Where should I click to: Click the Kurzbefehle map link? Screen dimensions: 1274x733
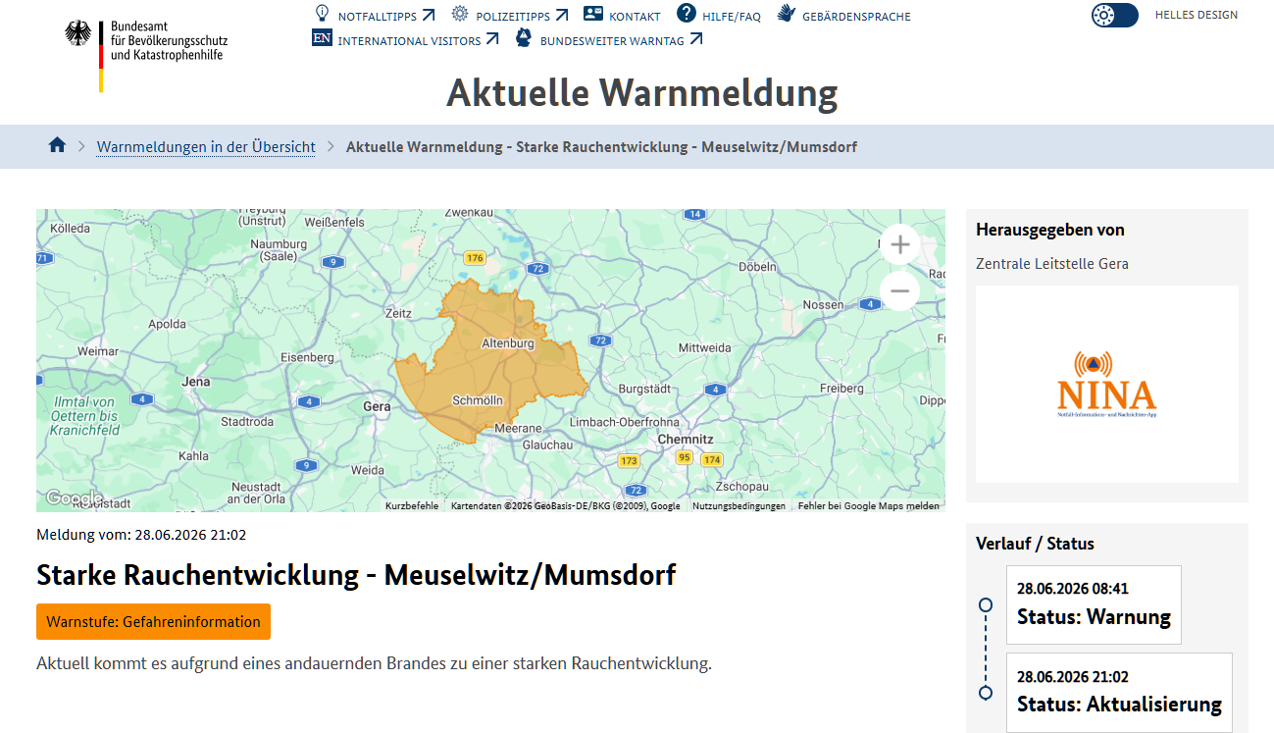coord(412,506)
